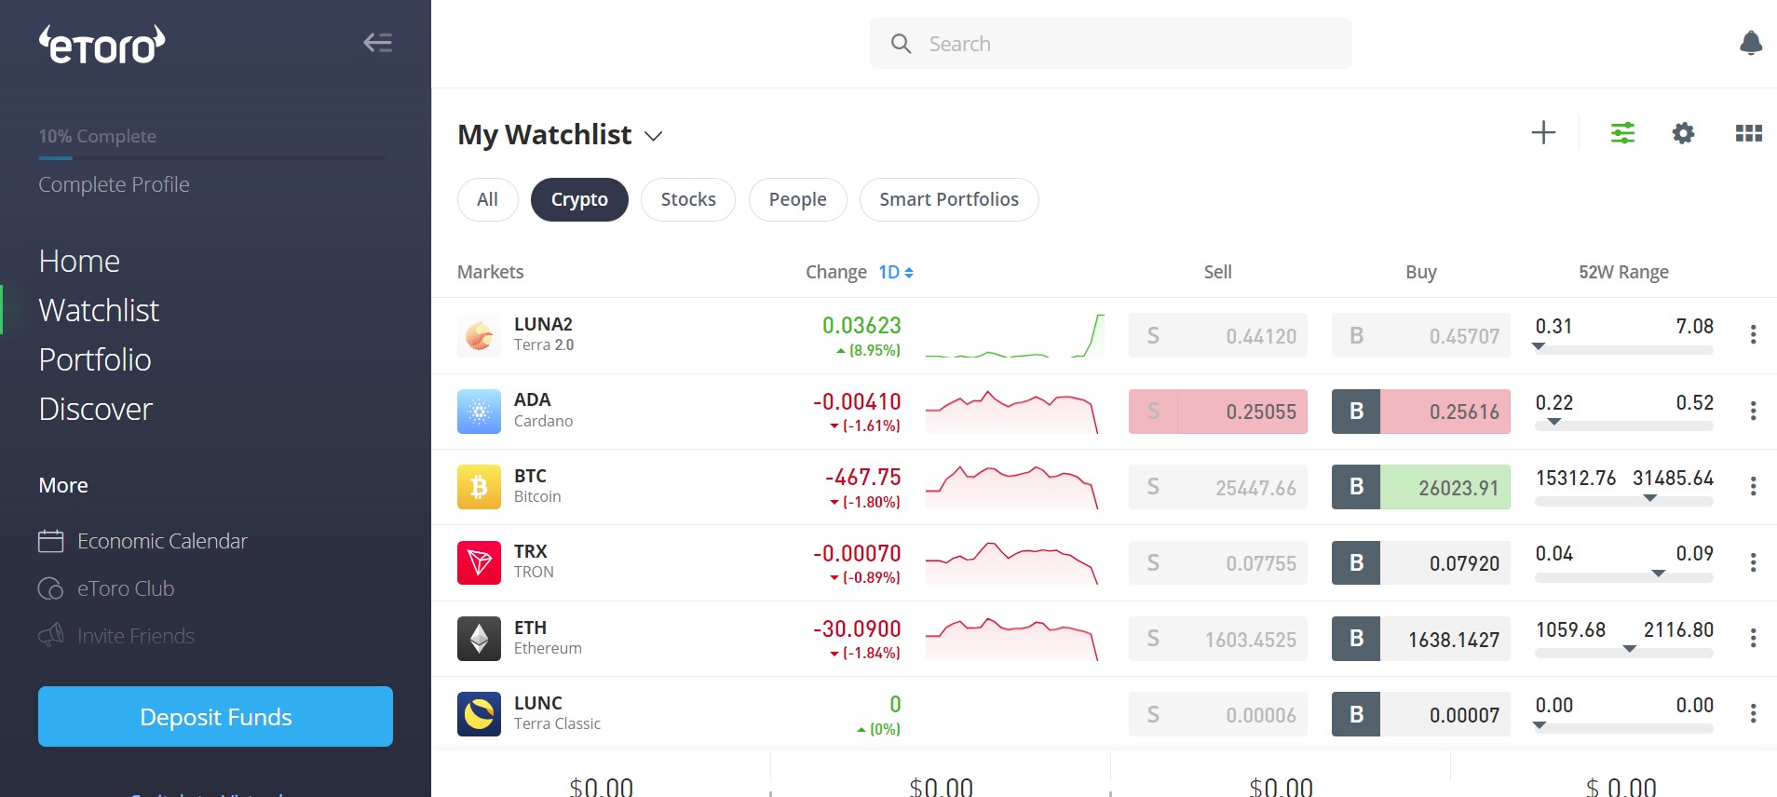Click the Economic Calendar icon

point(50,541)
